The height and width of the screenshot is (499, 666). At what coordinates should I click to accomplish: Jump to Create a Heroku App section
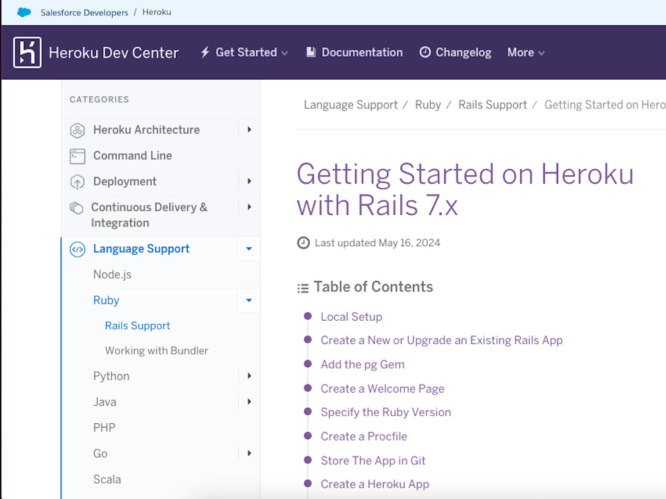point(375,484)
